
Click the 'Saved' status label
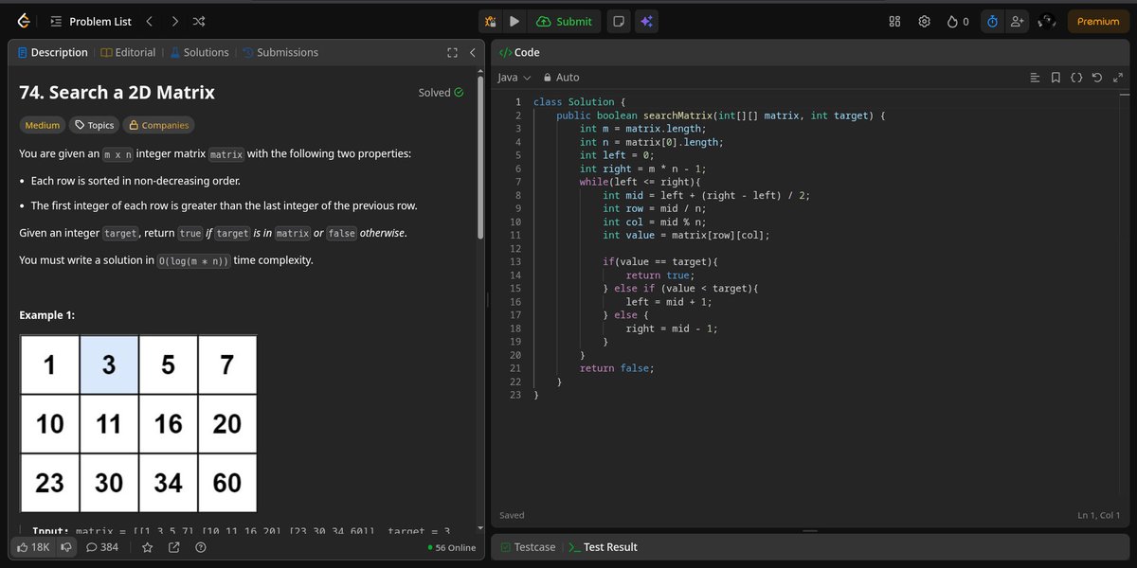512,515
